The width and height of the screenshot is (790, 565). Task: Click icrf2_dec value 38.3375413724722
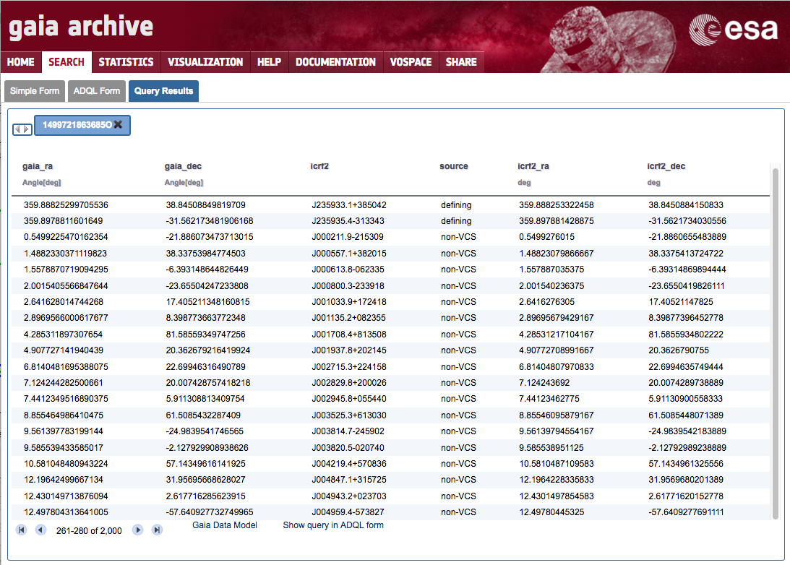(686, 254)
